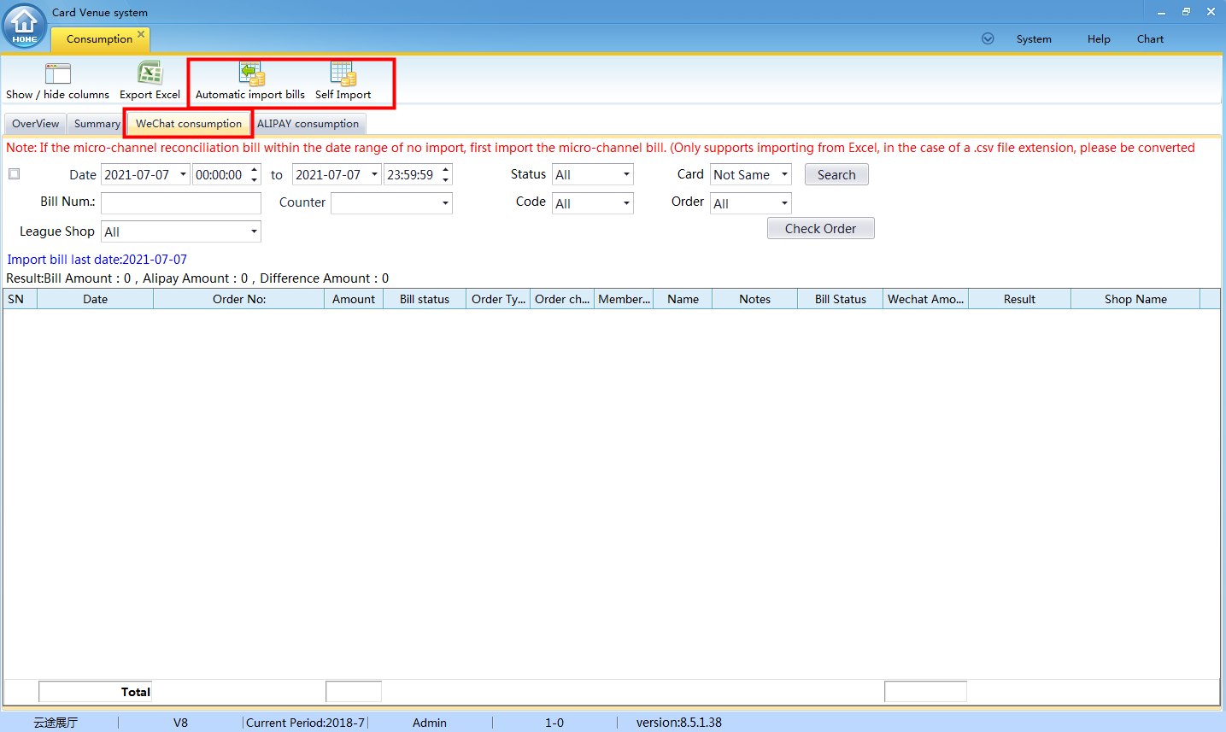Viewport: 1226px width, 732px height.
Task: Click 'Current Period:2018-7' in status bar
Action: point(305,723)
